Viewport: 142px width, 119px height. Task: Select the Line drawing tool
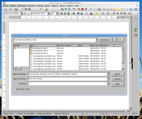[127, 9]
